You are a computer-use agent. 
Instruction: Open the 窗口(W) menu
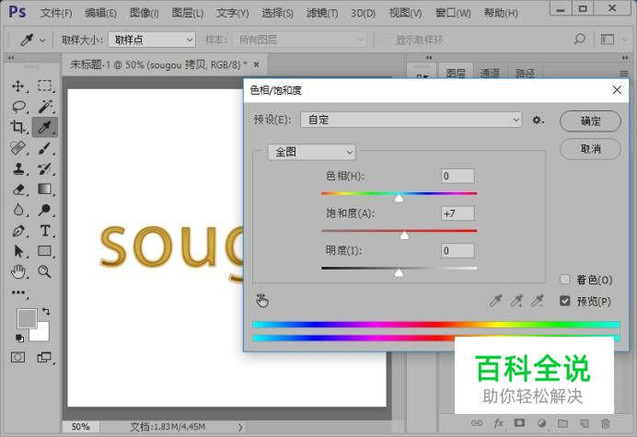(453, 13)
